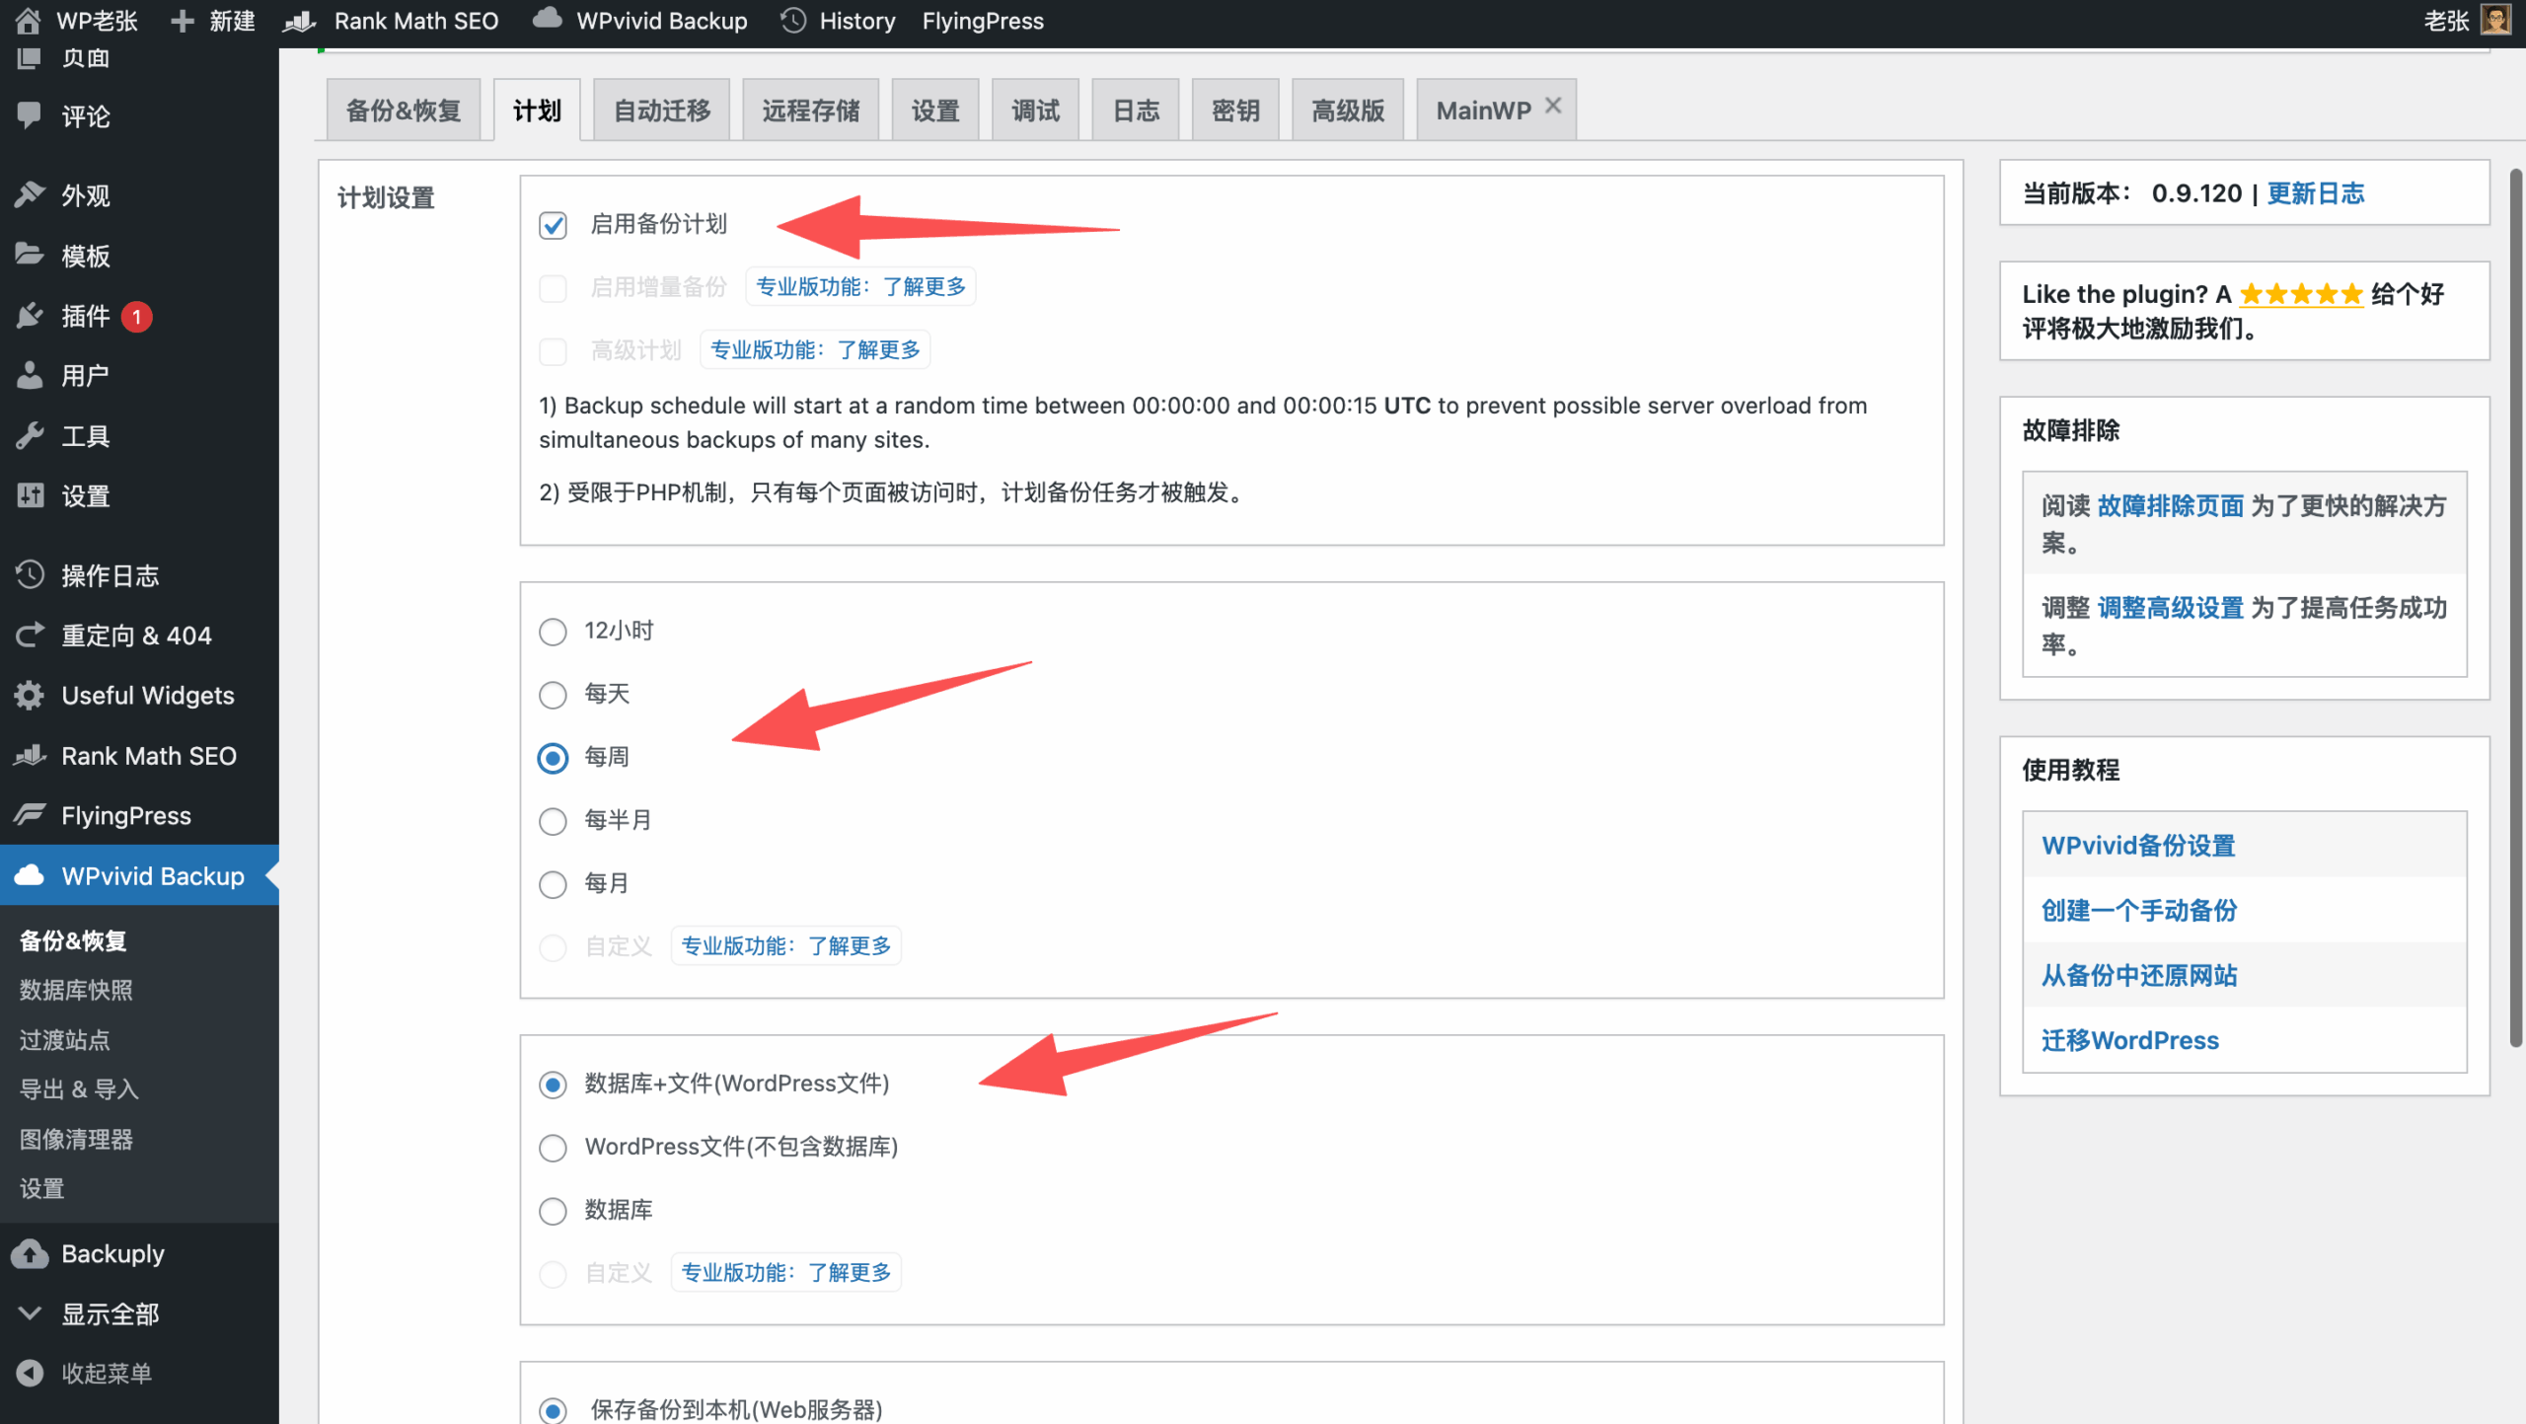The height and width of the screenshot is (1424, 2526).
Task: Uncheck the 启用备份计划 checkbox
Action: pyautogui.click(x=553, y=225)
